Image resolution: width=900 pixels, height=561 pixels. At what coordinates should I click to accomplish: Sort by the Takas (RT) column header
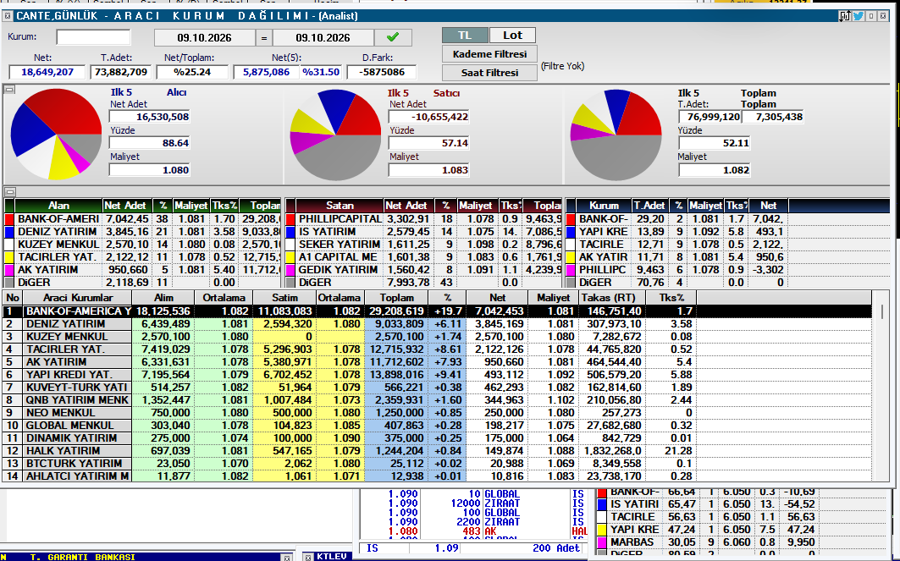pos(612,298)
